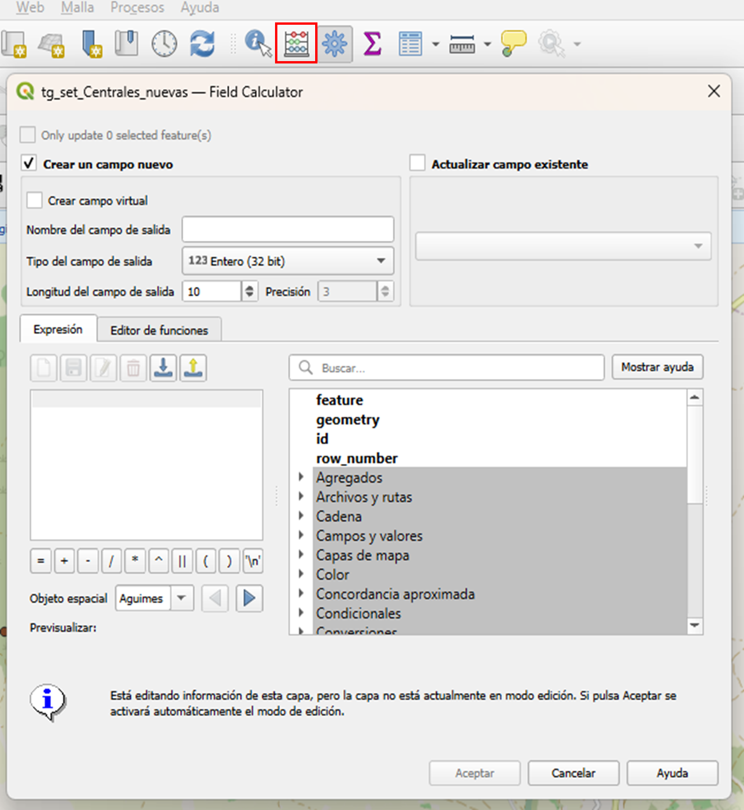Image resolution: width=744 pixels, height=810 pixels.
Task: Enable Crear campo virtual checkbox
Action: [34, 200]
